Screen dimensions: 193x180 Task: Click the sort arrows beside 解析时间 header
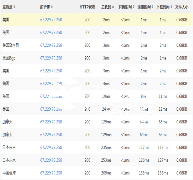tap(134, 7)
